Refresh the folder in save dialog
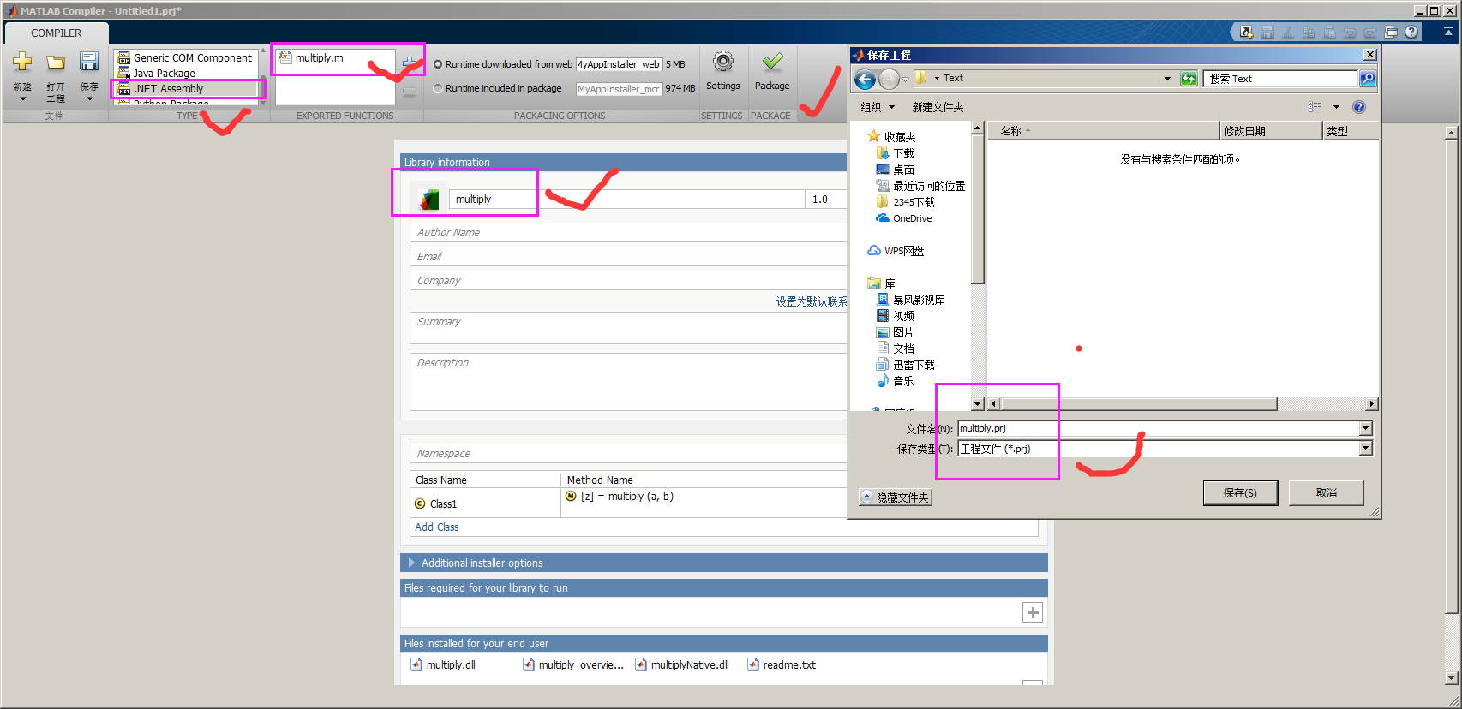The image size is (1462, 709). (1188, 79)
